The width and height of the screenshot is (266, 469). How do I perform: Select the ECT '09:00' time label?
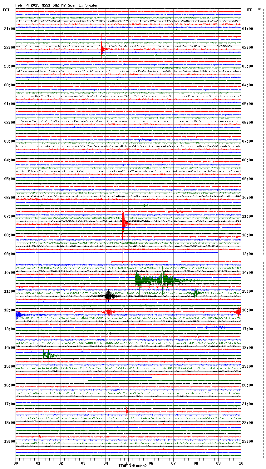pos(9,254)
